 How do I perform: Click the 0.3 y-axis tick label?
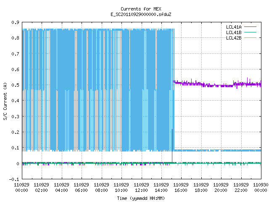pyautogui.click(x=16, y=117)
